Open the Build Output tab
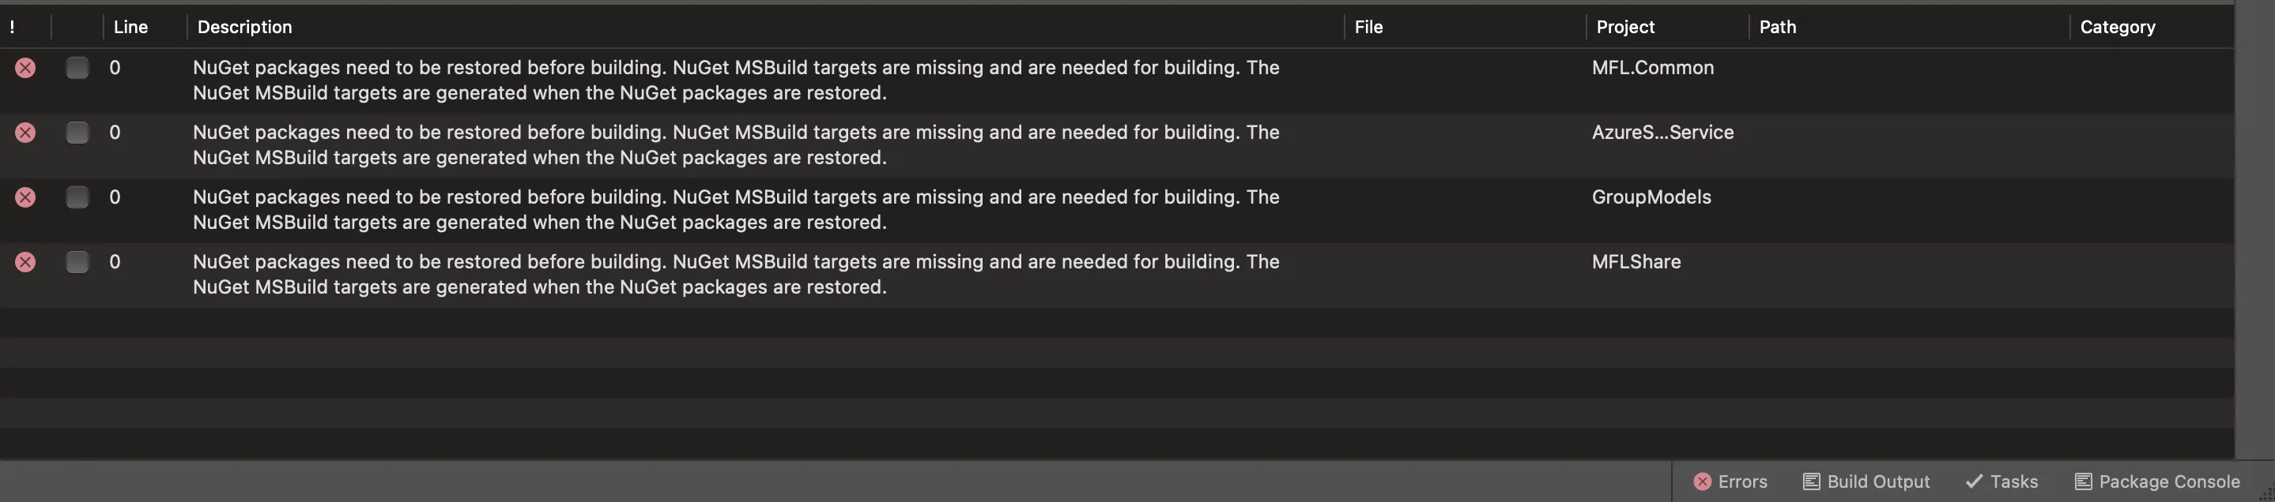Screen dimensions: 2275x502 [1877, 481]
